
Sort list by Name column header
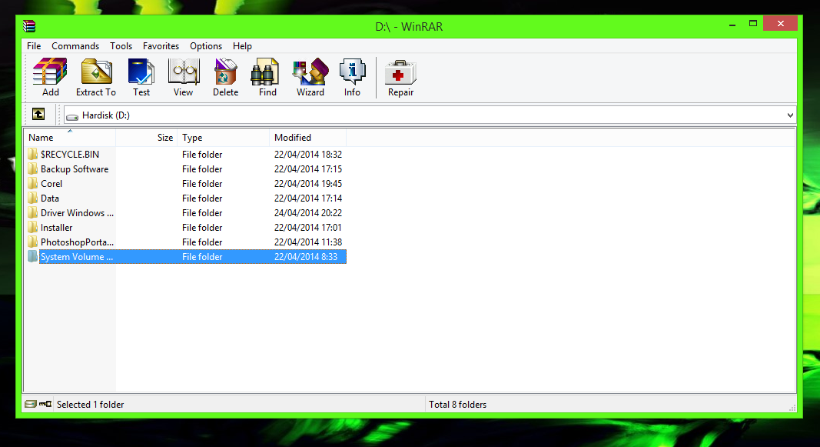(70, 138)
